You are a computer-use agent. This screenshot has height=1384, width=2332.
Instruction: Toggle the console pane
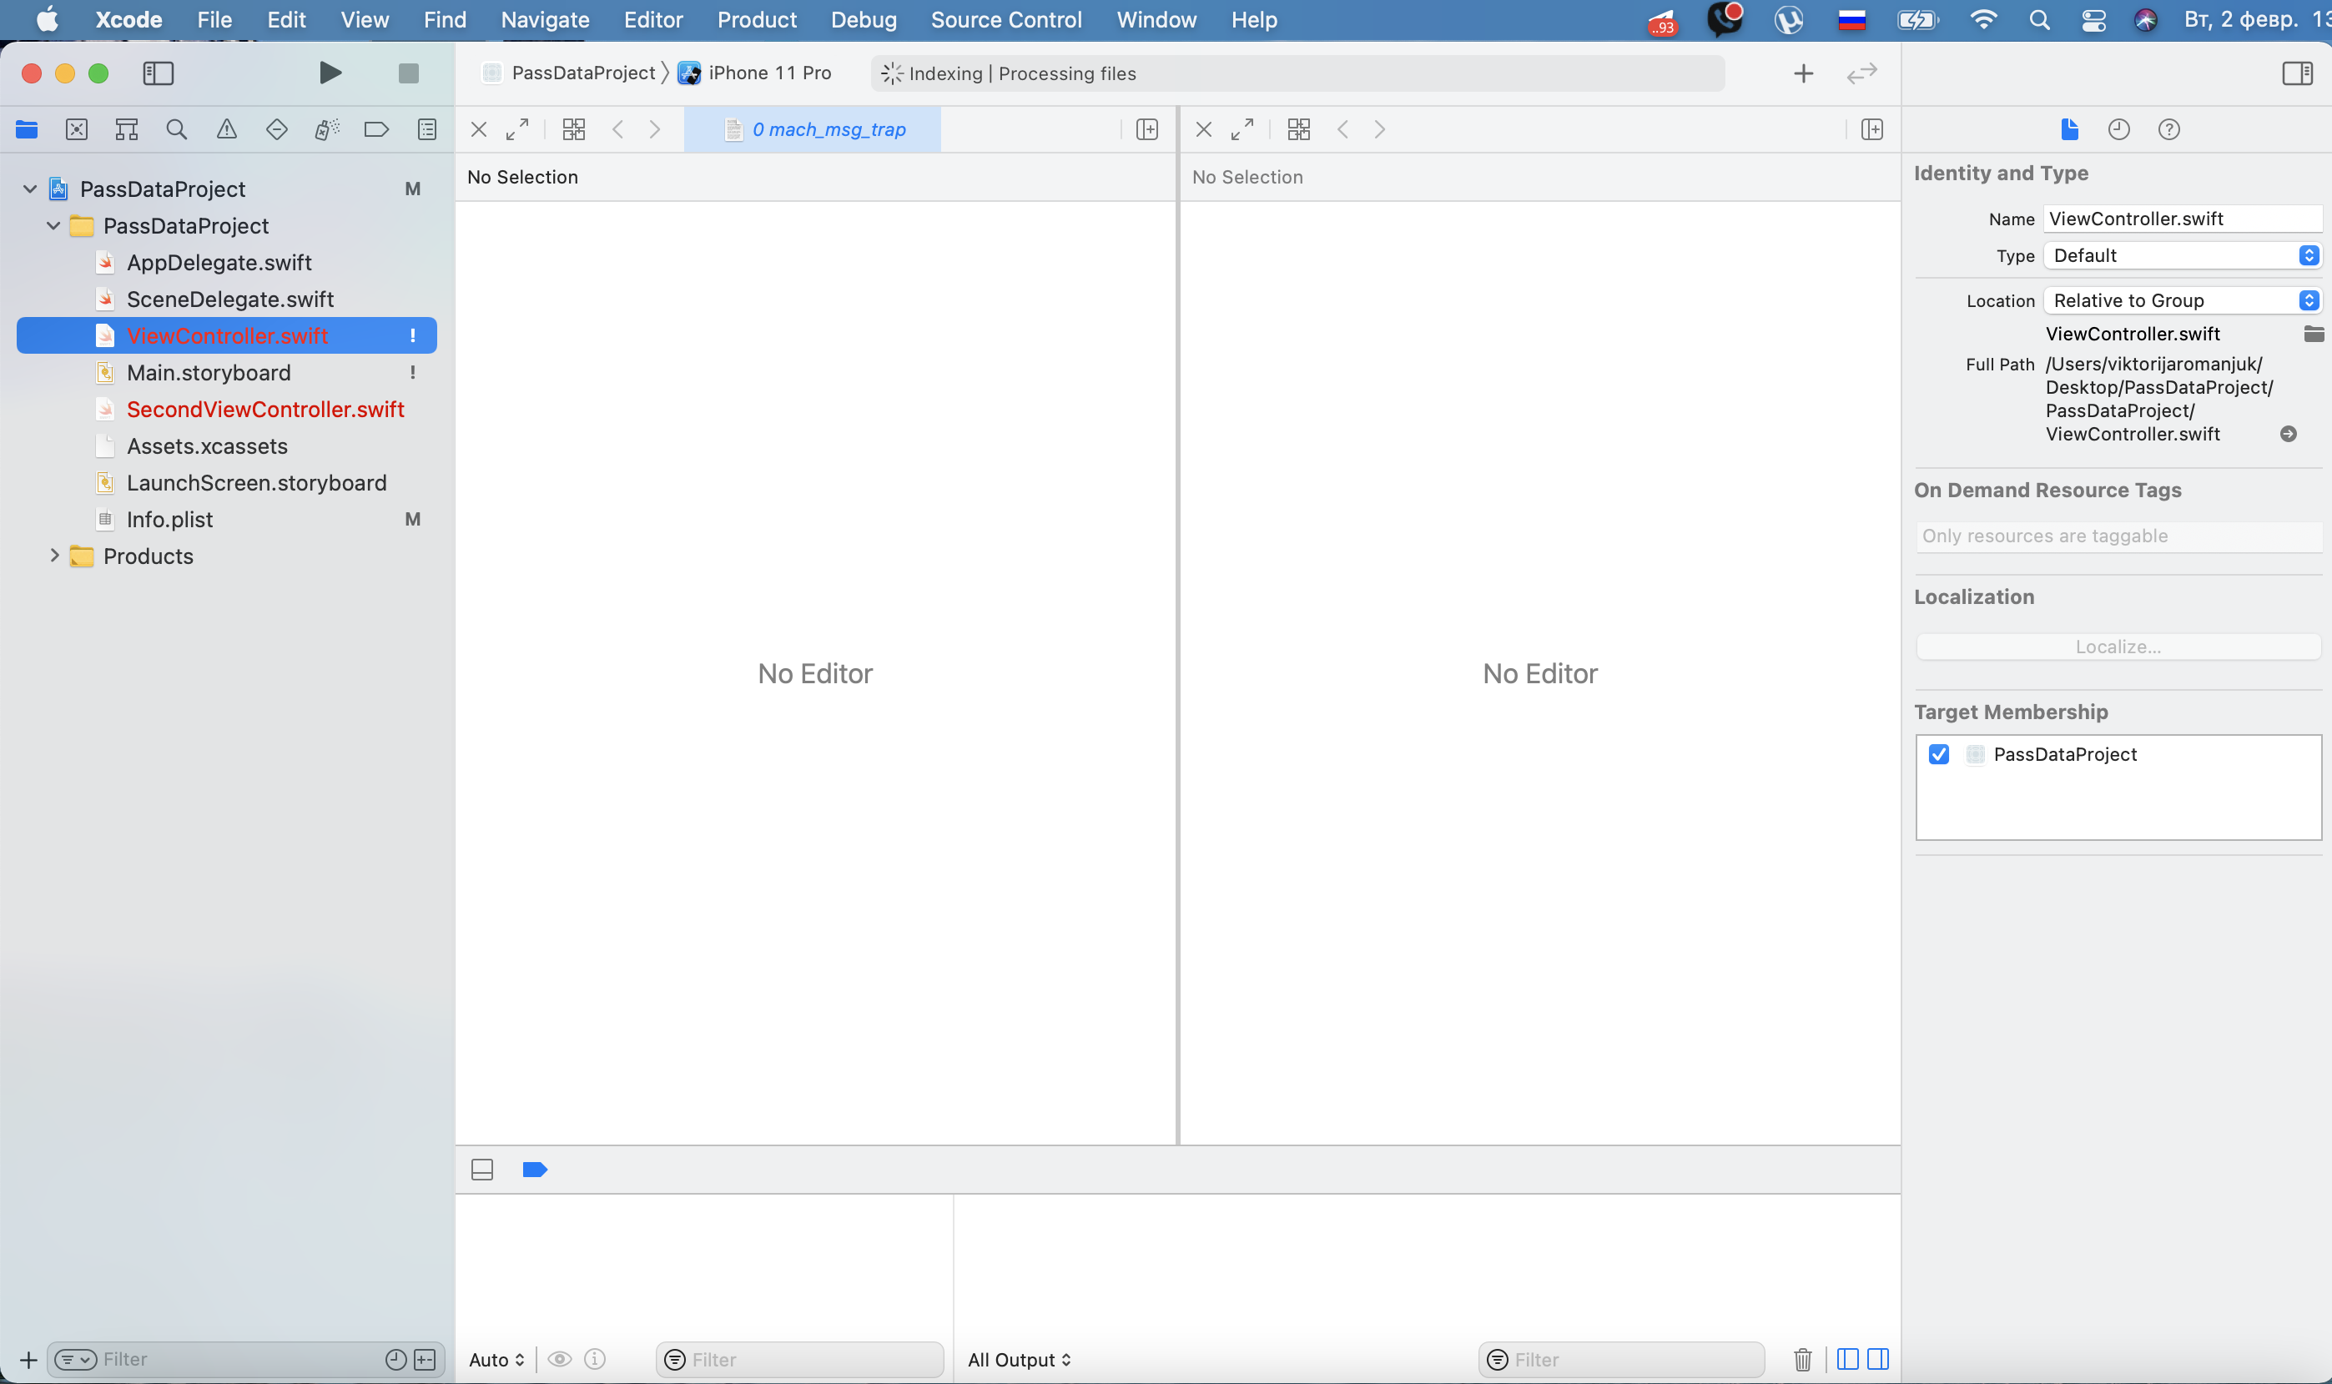click(x=1878, y=1360)
